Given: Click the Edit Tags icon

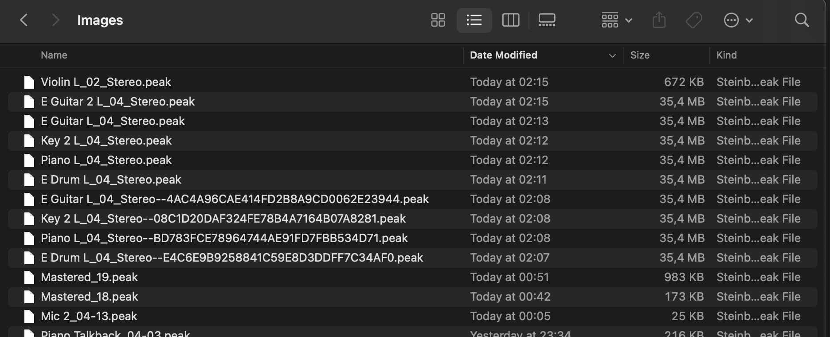Looking at the screenshot, I should pyautogui.click(x=693, y=20).
